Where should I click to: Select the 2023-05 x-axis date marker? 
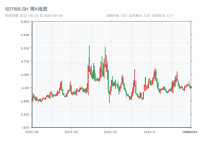[x=71, y=132]
